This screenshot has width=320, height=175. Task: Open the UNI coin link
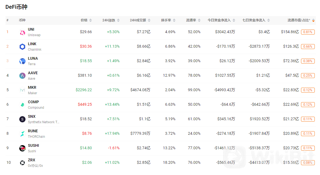click(31, 29)
